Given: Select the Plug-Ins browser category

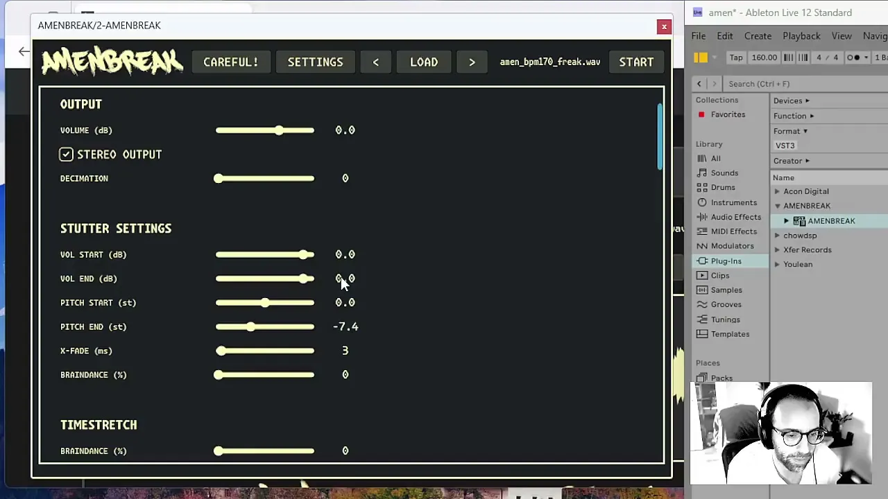Looking at the screenshot, I should pos(731,261).
